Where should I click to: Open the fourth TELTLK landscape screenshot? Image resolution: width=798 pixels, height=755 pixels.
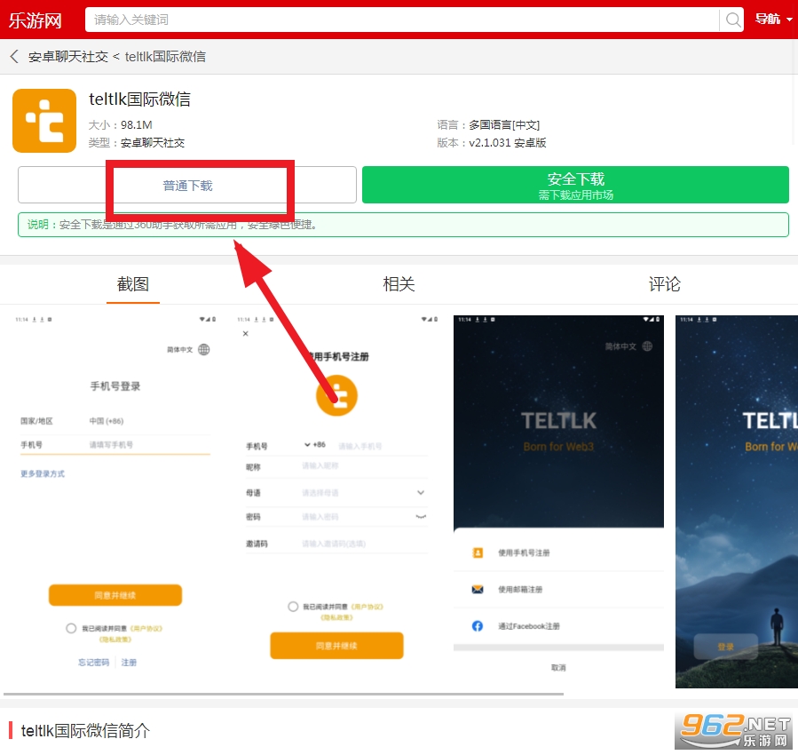coord(737,502)
